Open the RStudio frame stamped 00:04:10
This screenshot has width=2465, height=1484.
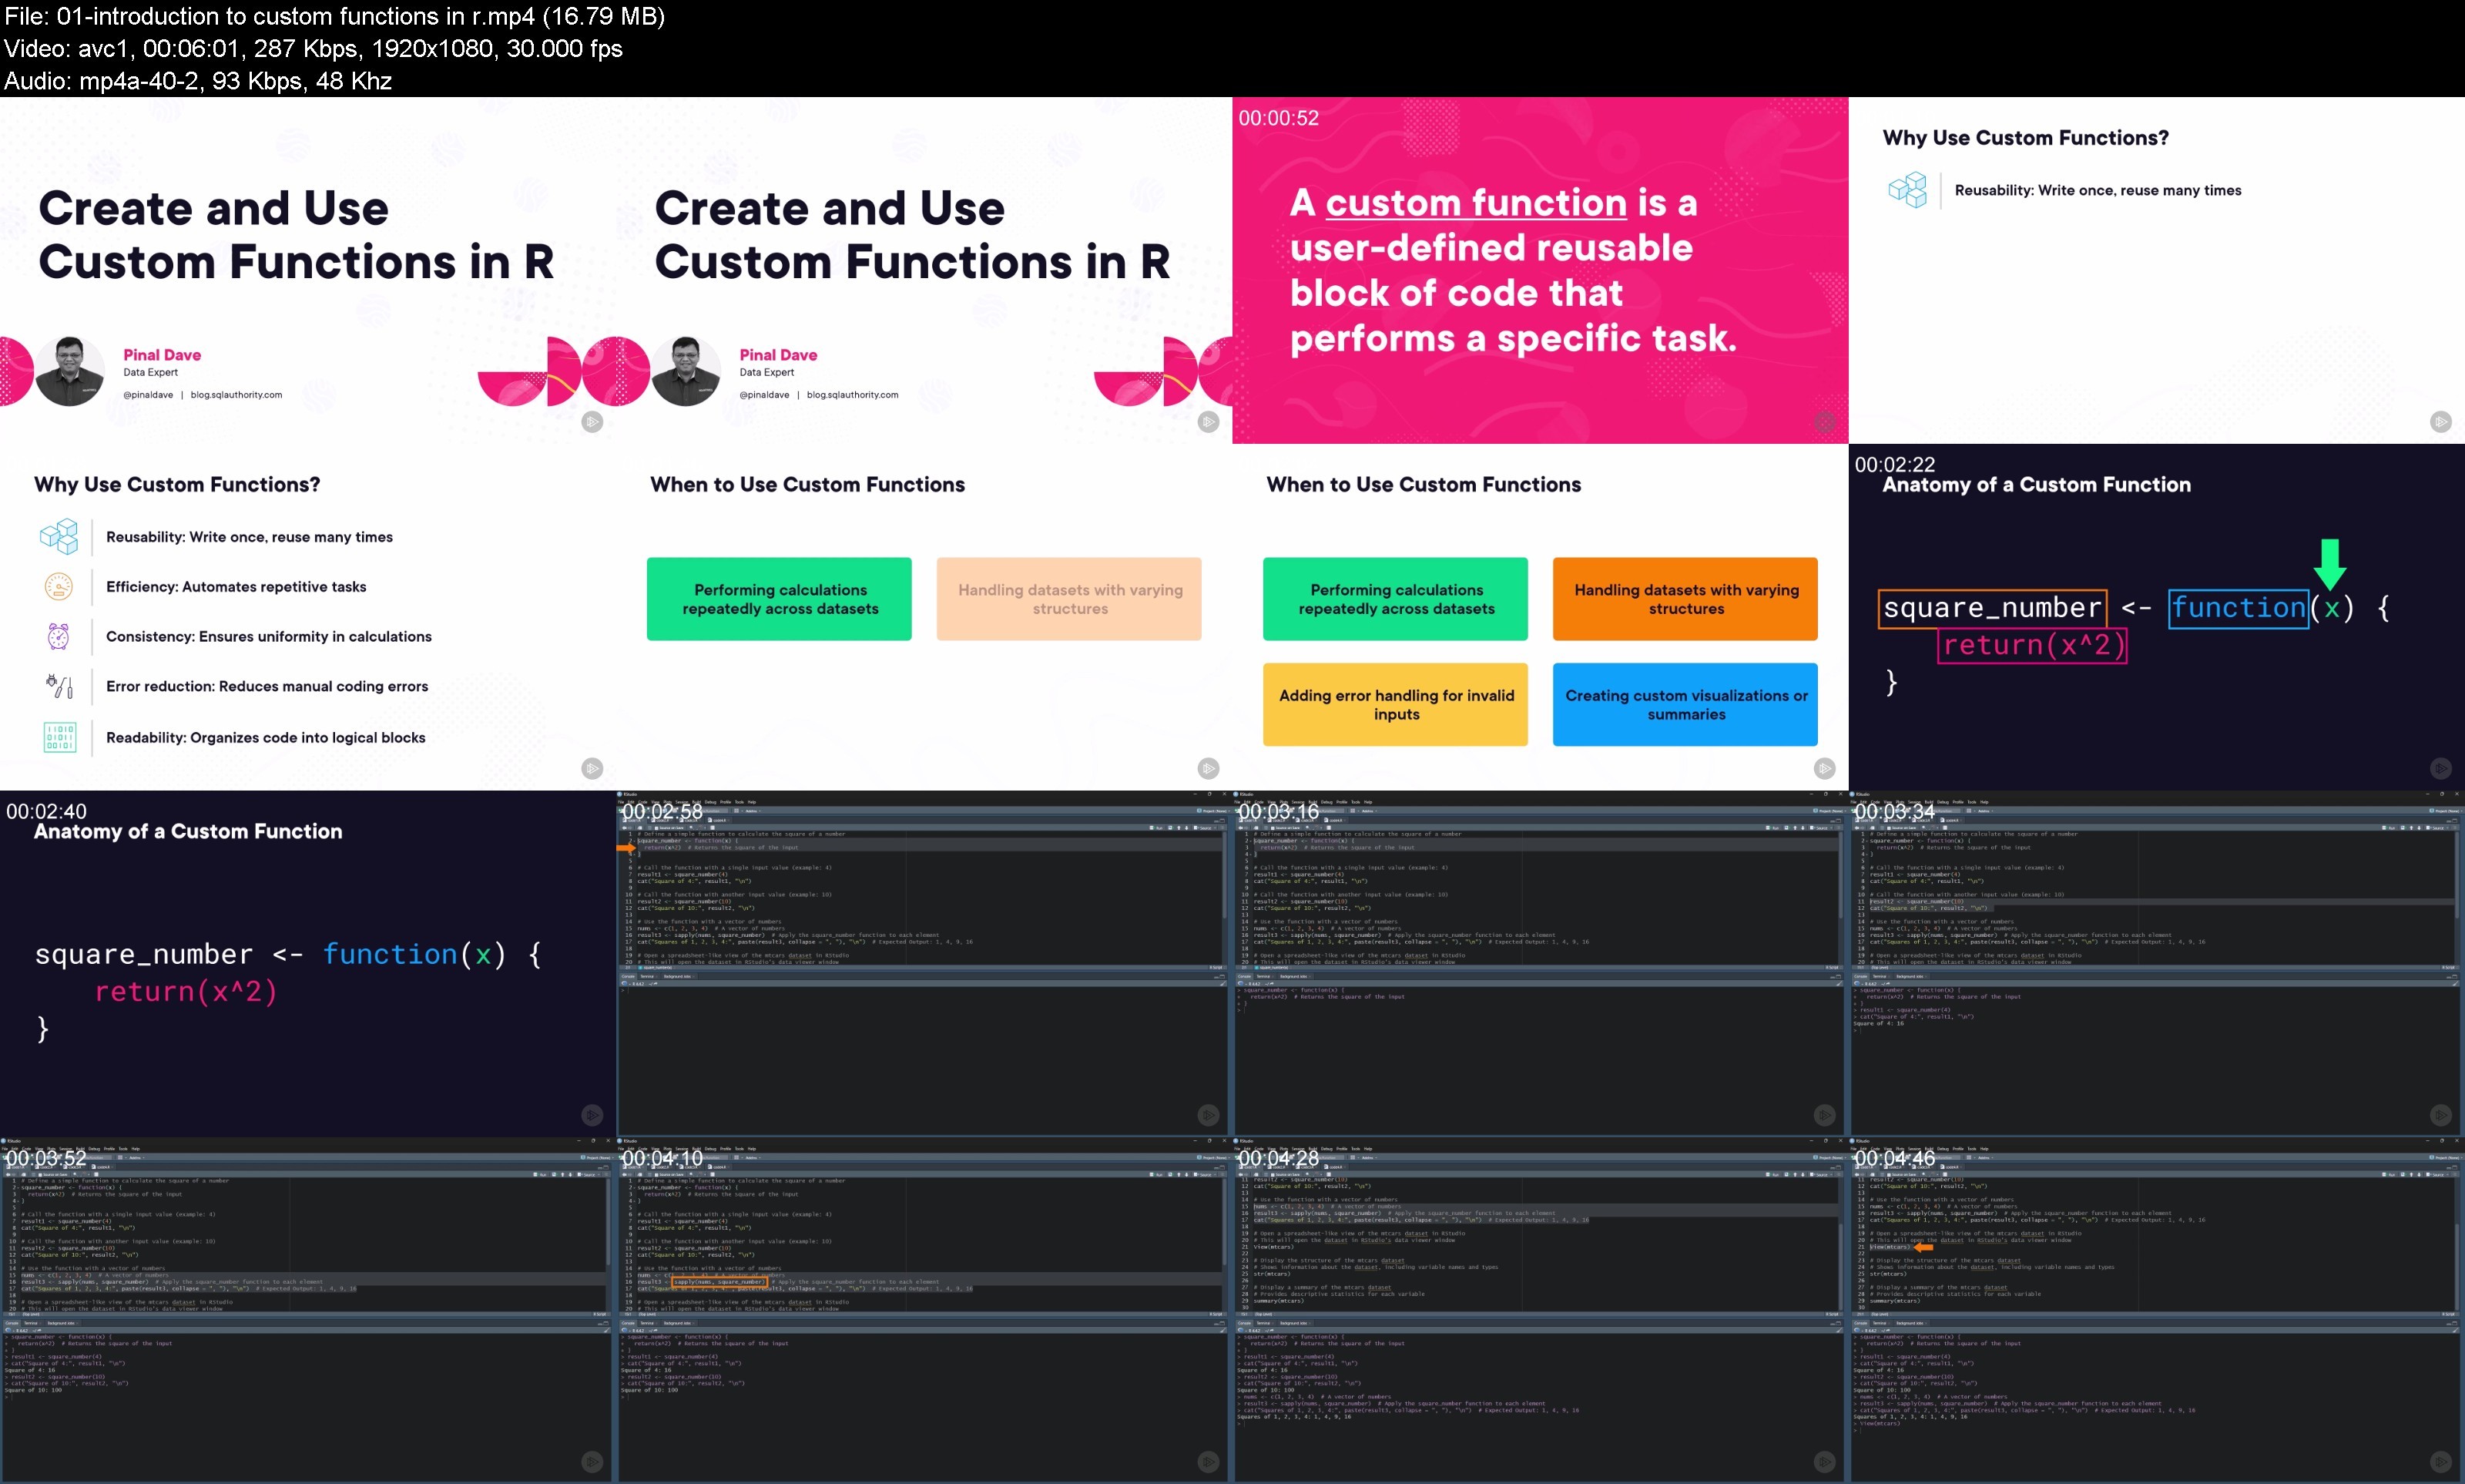924,1310
